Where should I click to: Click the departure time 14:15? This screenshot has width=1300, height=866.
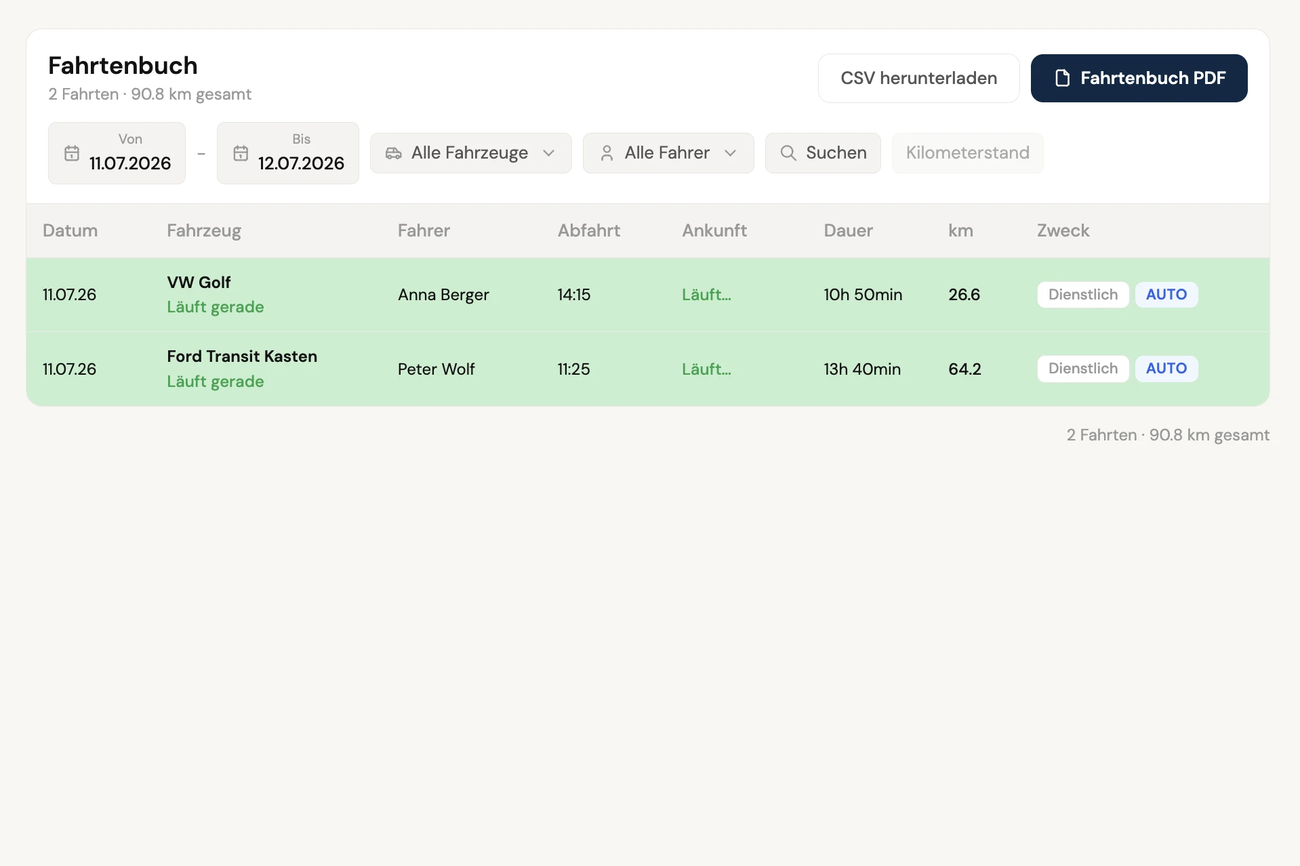click(573, 295)
